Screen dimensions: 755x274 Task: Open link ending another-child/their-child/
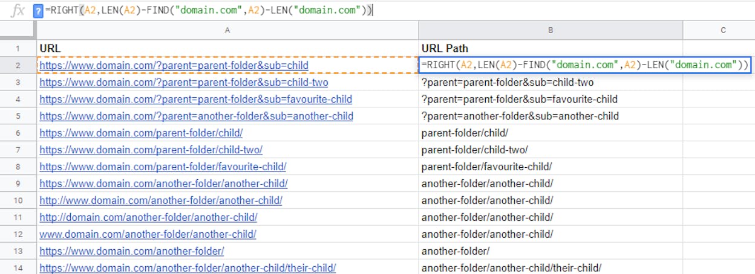tap(188, 267)
